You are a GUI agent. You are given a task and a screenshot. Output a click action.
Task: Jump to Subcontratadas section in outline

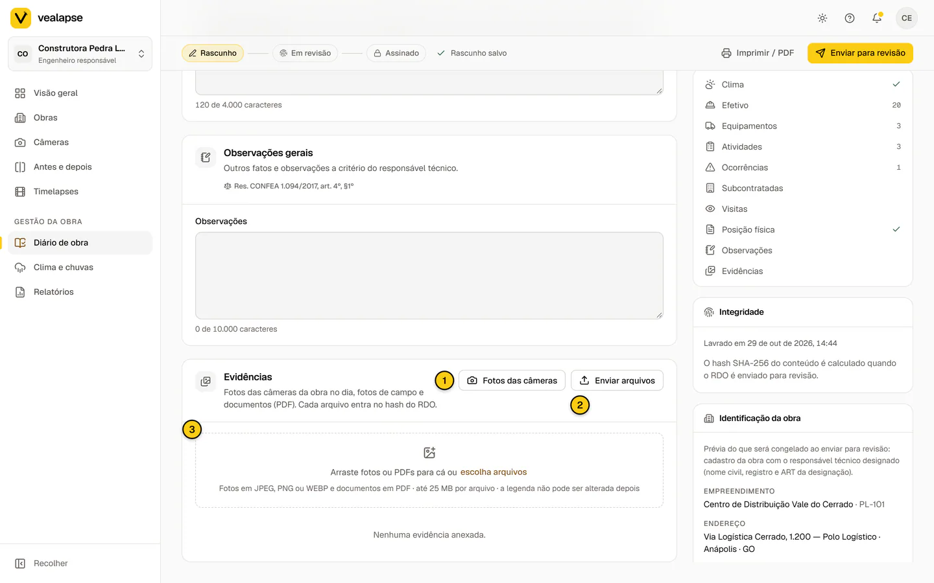coord(803,189)
